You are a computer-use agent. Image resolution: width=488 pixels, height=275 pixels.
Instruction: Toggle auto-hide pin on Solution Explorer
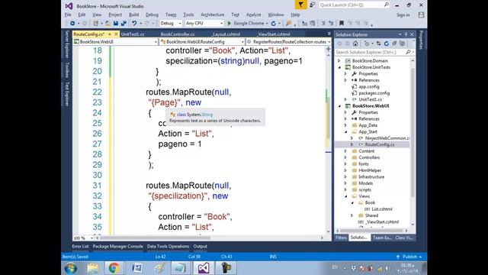click(406, 34)
